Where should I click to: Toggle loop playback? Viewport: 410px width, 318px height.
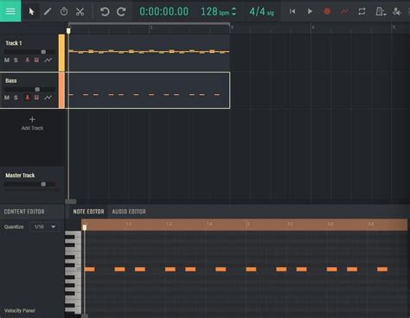362,11
